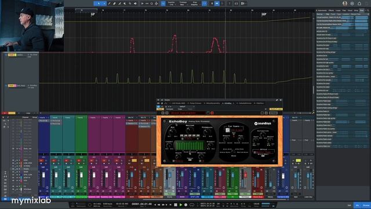371x209 pixels.
Task: Load the next EchoBoy preset arrow
Action: (166, 113)
